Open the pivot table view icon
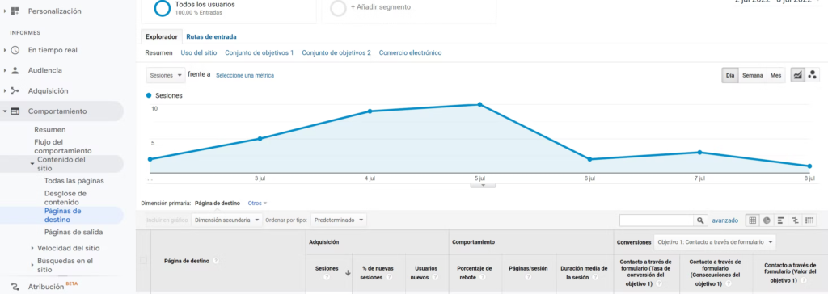The height and width of the screenshot is (294, 828). (x=809, y=220)
